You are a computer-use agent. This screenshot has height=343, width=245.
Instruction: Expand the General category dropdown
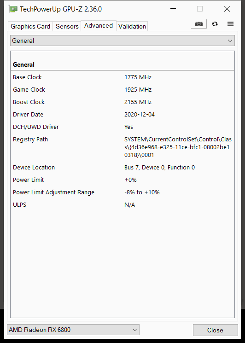[122, 41]
